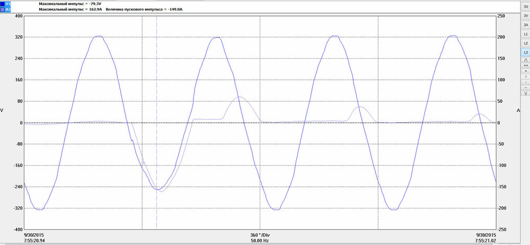Click the peak-up waveform icon

[526, 60]
